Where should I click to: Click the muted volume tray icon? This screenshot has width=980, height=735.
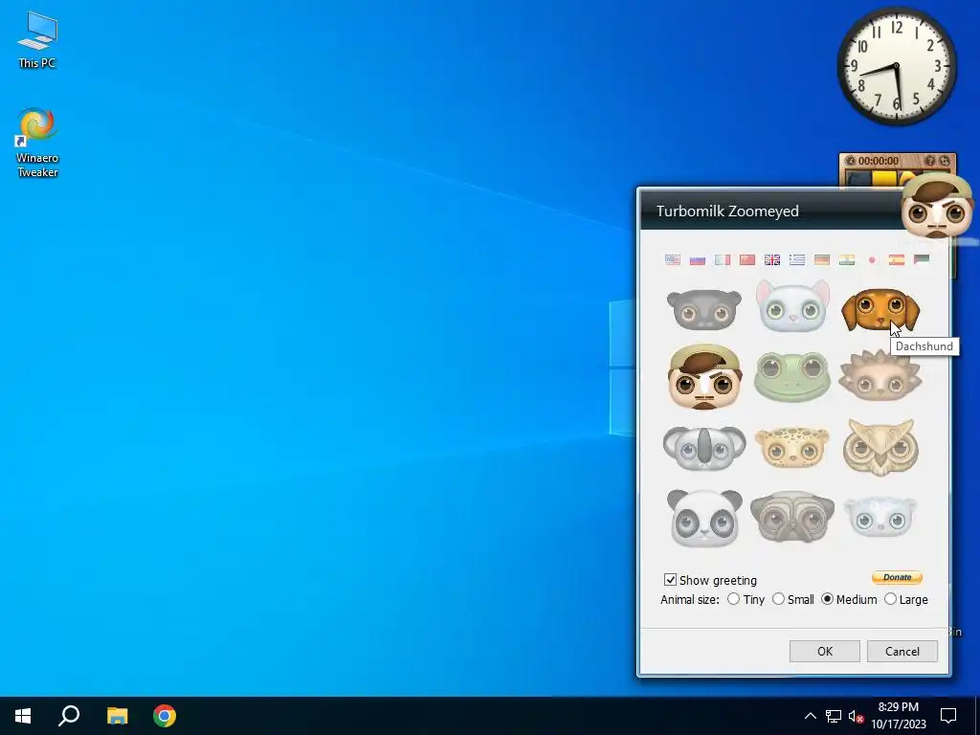tap(856, 716)
